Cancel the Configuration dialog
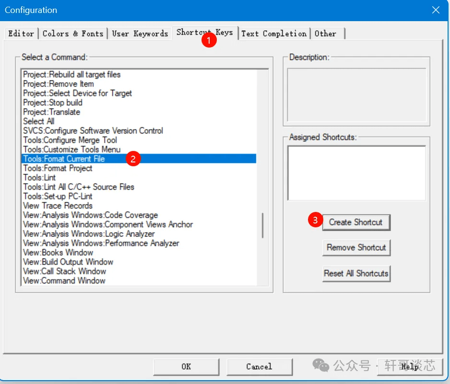Screen dimensions: 450x384 click(259, 367)
